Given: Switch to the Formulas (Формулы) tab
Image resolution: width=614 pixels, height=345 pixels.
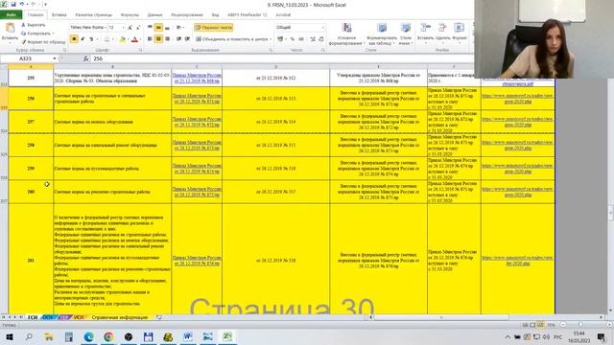Looking at the screenshot, I should click(130, 15).
